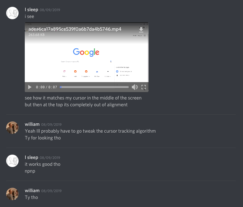Click the william username above 'Yeah Ill probably'
The width and height of the screenshot is (243, 207).
tap(32, 124)
